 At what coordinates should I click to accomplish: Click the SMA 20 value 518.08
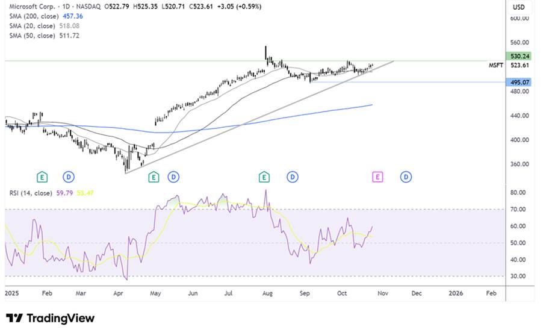[69, 26]
